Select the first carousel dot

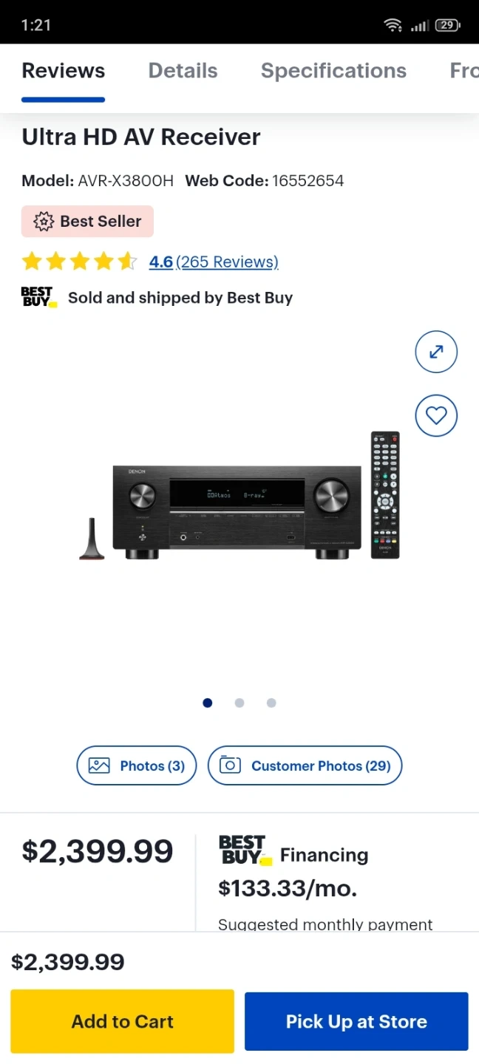click(208, 703)
